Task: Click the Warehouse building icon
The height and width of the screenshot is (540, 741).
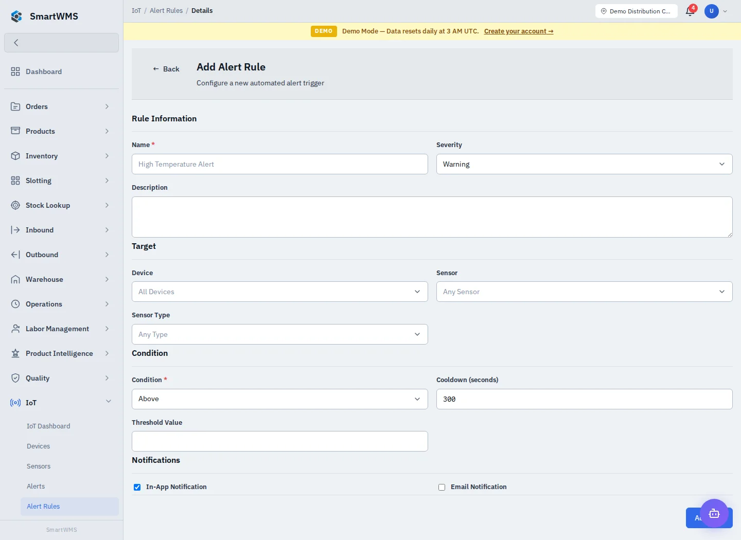Action: [x=15, y=279]
